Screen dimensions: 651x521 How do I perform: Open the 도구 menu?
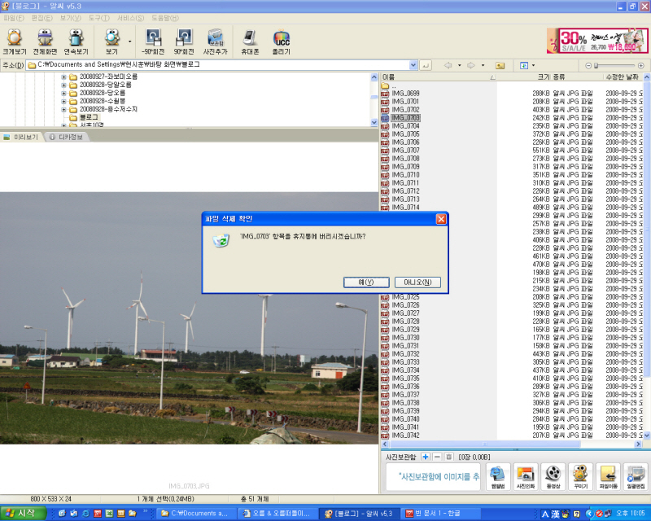pos(98,18)
